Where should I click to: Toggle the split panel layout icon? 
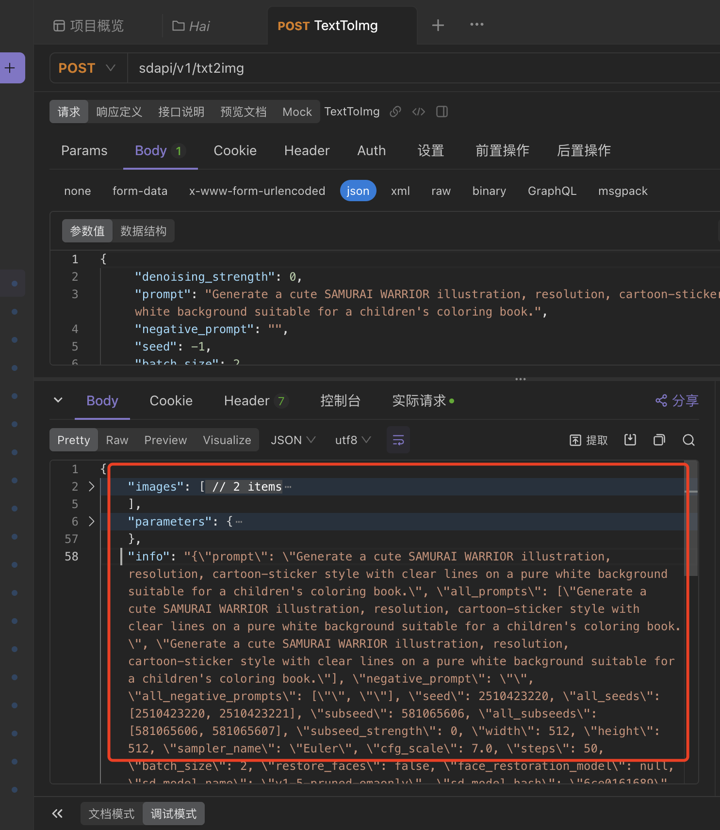coord(442,112)
